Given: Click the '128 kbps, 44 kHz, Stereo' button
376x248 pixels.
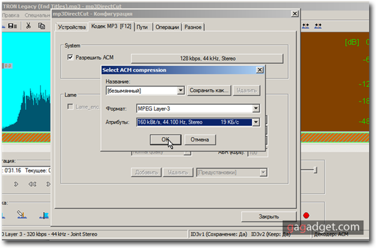Looking at the screenshot, I should pyautogui.click(x=207, y=58).
